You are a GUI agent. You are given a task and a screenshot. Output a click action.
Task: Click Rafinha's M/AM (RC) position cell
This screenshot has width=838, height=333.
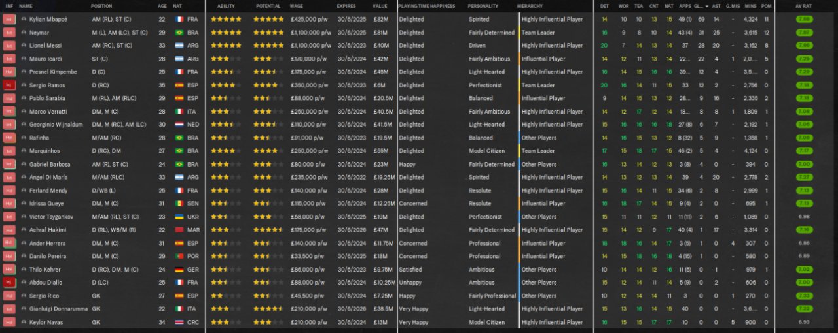[x=107, y=138]
